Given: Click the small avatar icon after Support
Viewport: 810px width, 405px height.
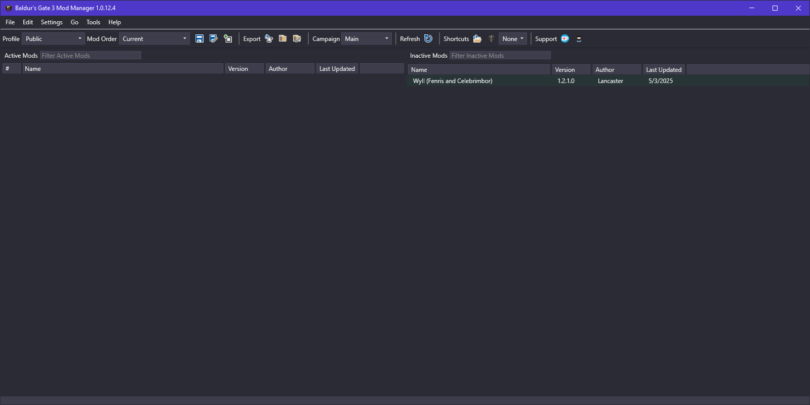Looking at the screenshot, I should tap(579, 39).
